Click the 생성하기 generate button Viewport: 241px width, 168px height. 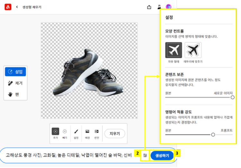[x=162, y=155]
